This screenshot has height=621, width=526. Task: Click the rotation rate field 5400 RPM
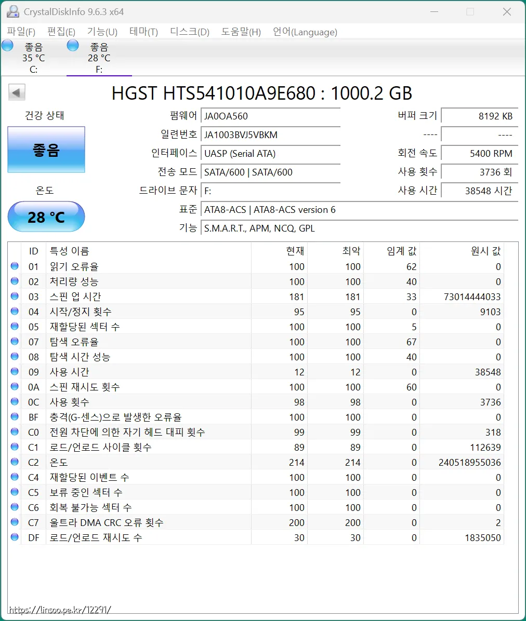480,153
